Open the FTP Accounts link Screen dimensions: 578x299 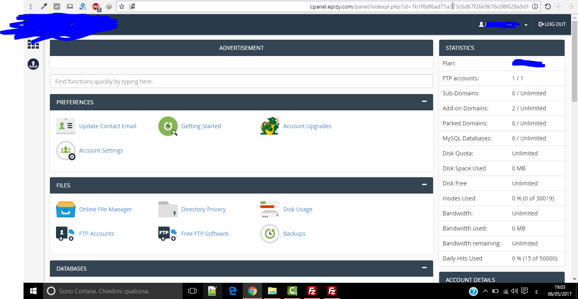pyautogui.click(x=97, y=234)
